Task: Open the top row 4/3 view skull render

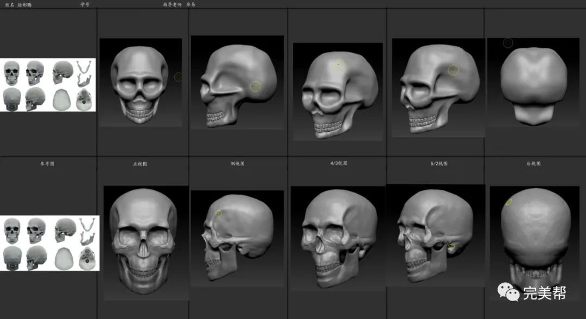Action: 338,92
